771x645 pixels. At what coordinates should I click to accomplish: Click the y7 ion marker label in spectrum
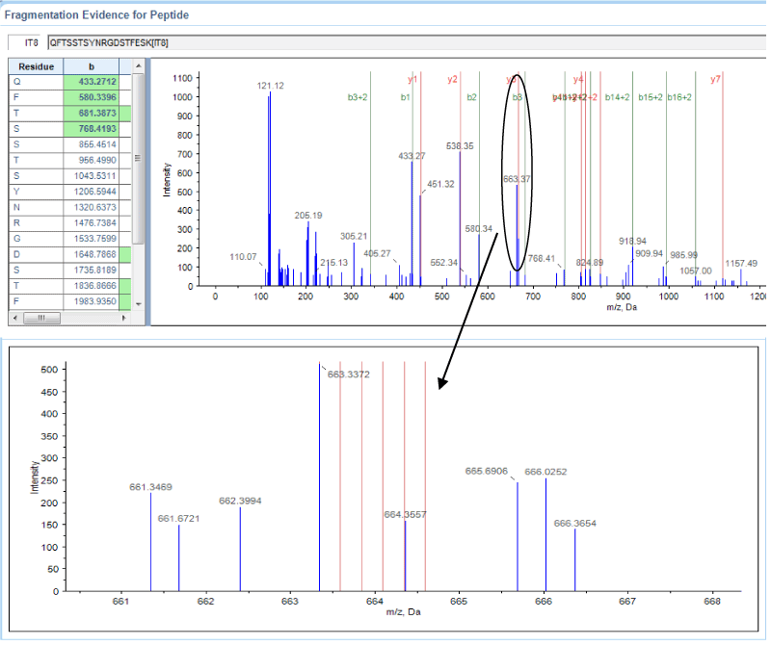point(715,79)
